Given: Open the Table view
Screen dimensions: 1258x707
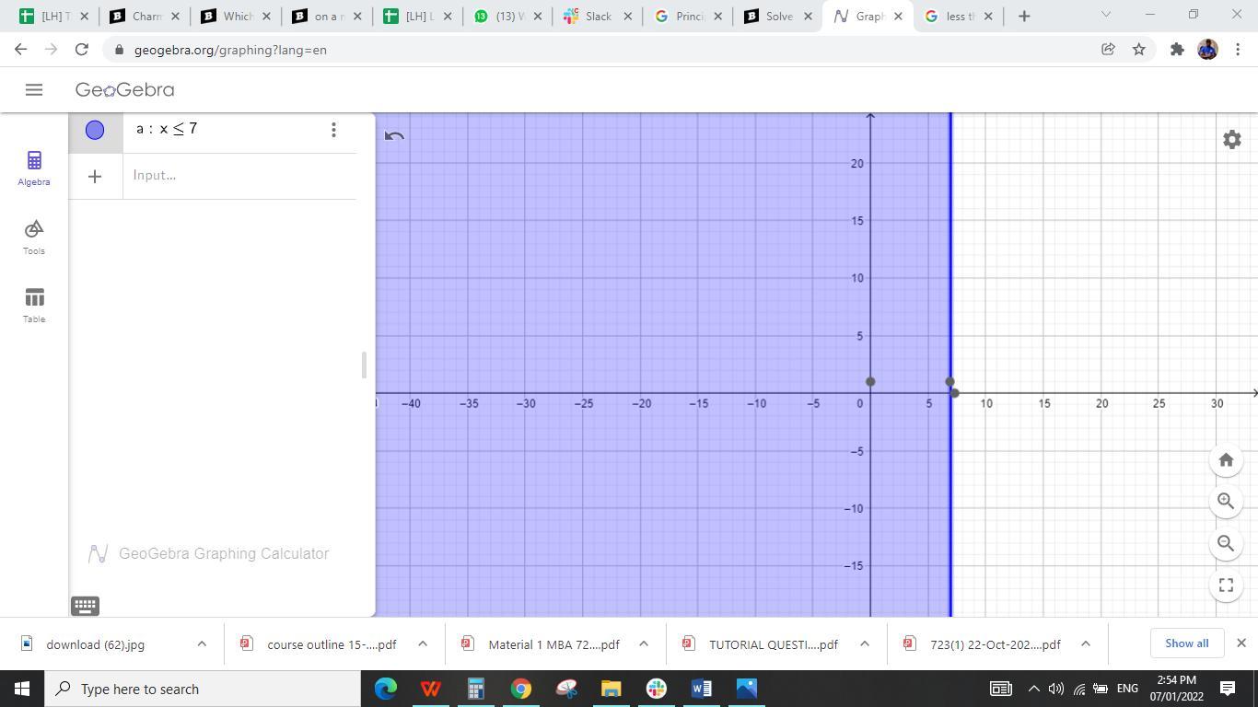Looking at the screenshot, I should coord(34,306).
